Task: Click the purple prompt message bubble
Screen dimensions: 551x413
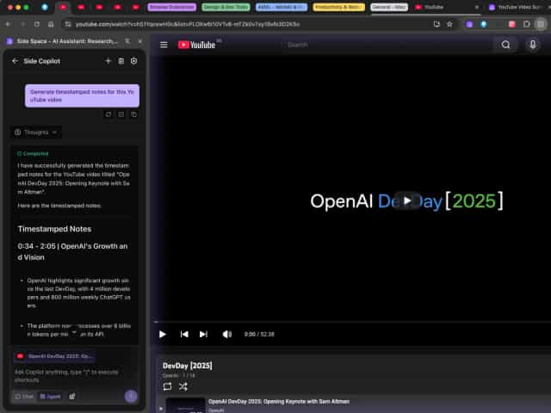Action: point(82,96)
